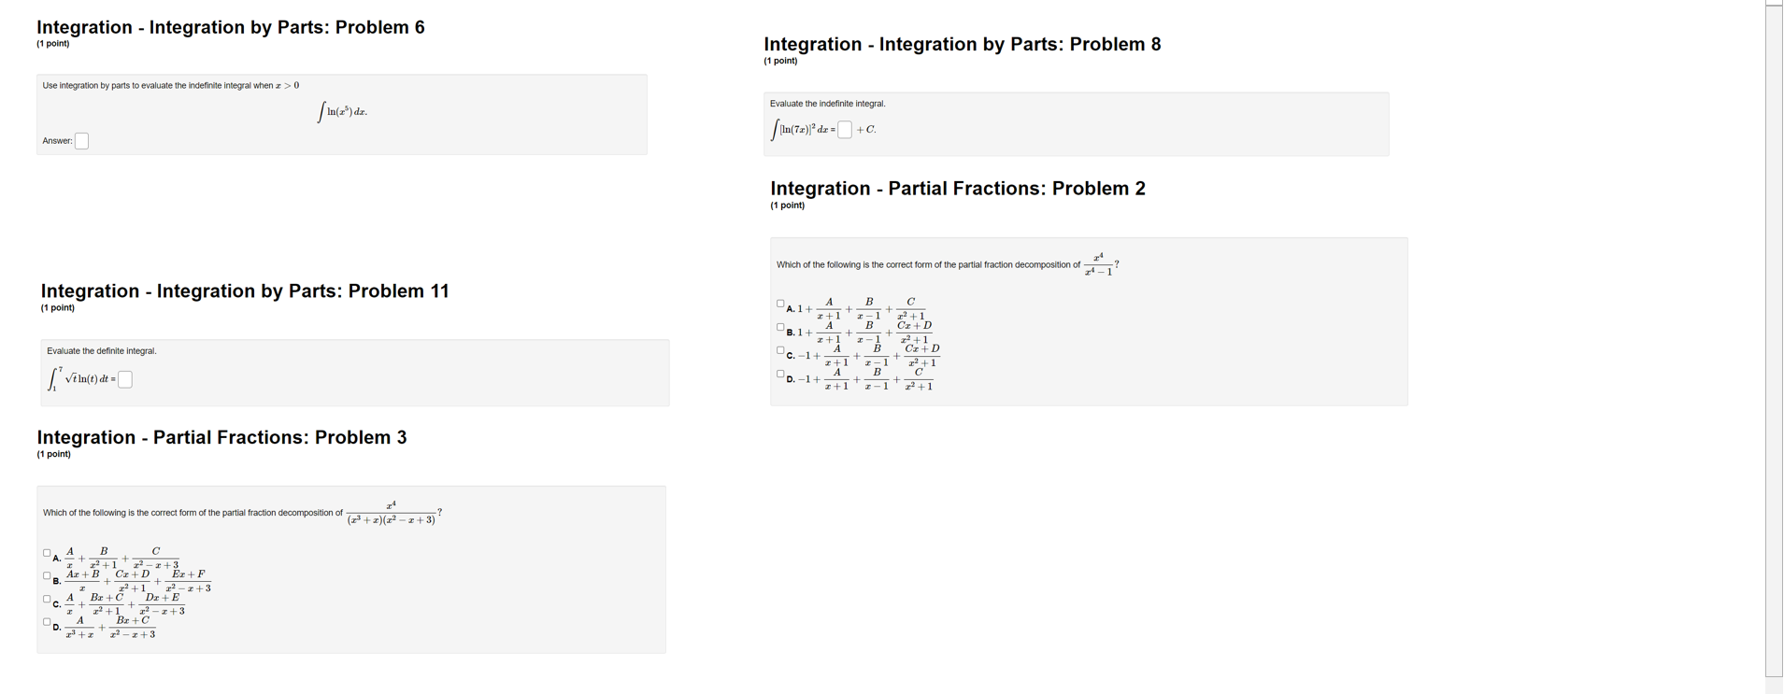Select option C in Partial Fractions Problem 3
The width and height of the screenshot is (1784, 694).
click(x=46, y=599)
